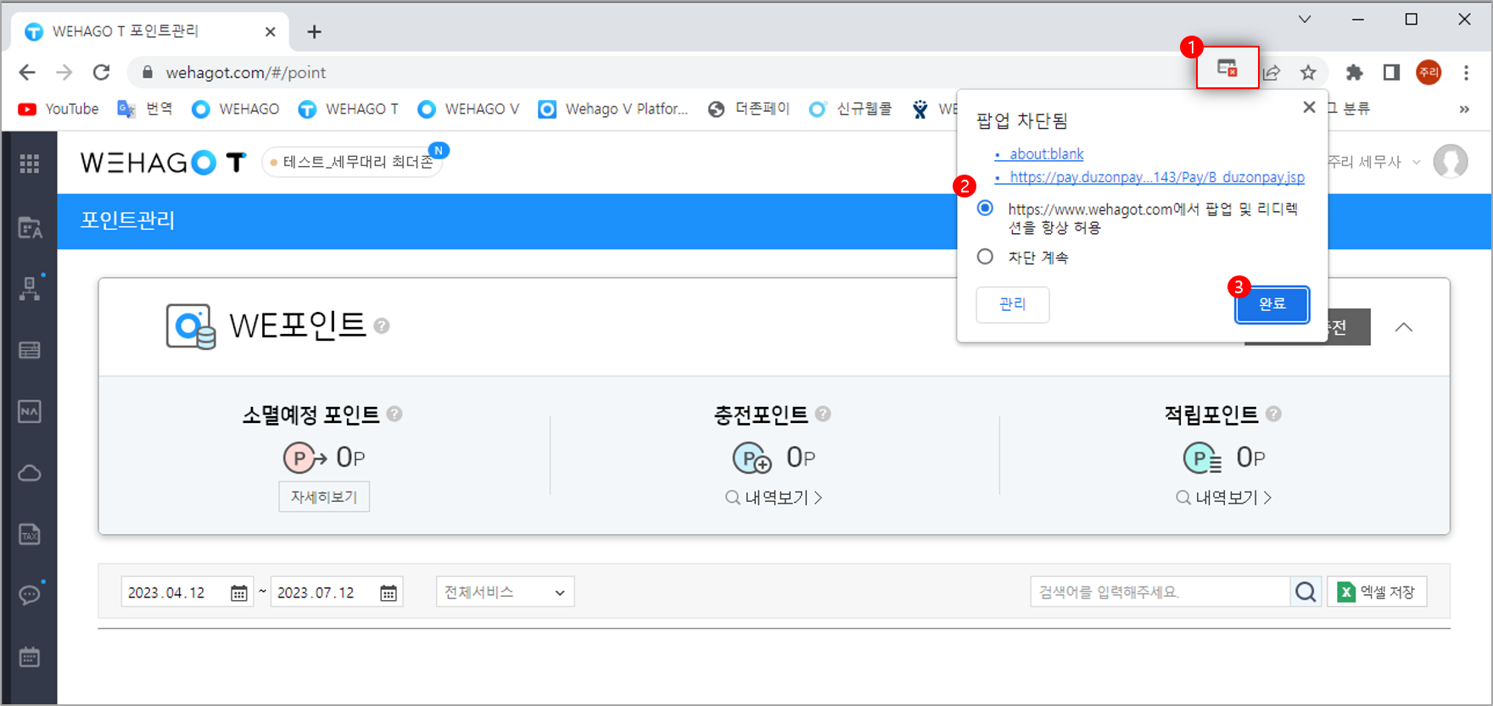Click the magnifier search icon button
Screen dimensions: 1493x706
tap(1306, 592)
